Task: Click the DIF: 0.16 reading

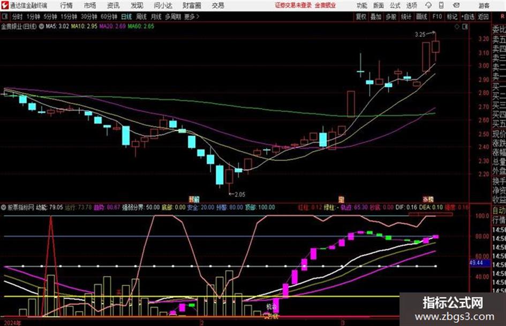Action: pyautogui.click(x=406, y=208)
